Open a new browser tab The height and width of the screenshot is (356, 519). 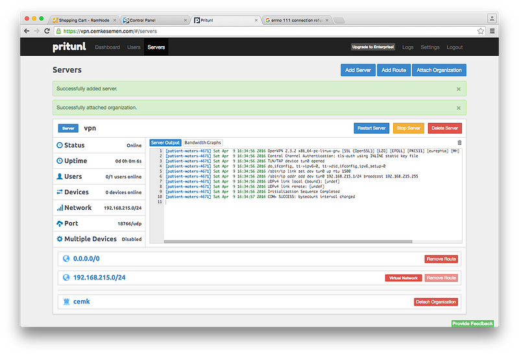339,21
